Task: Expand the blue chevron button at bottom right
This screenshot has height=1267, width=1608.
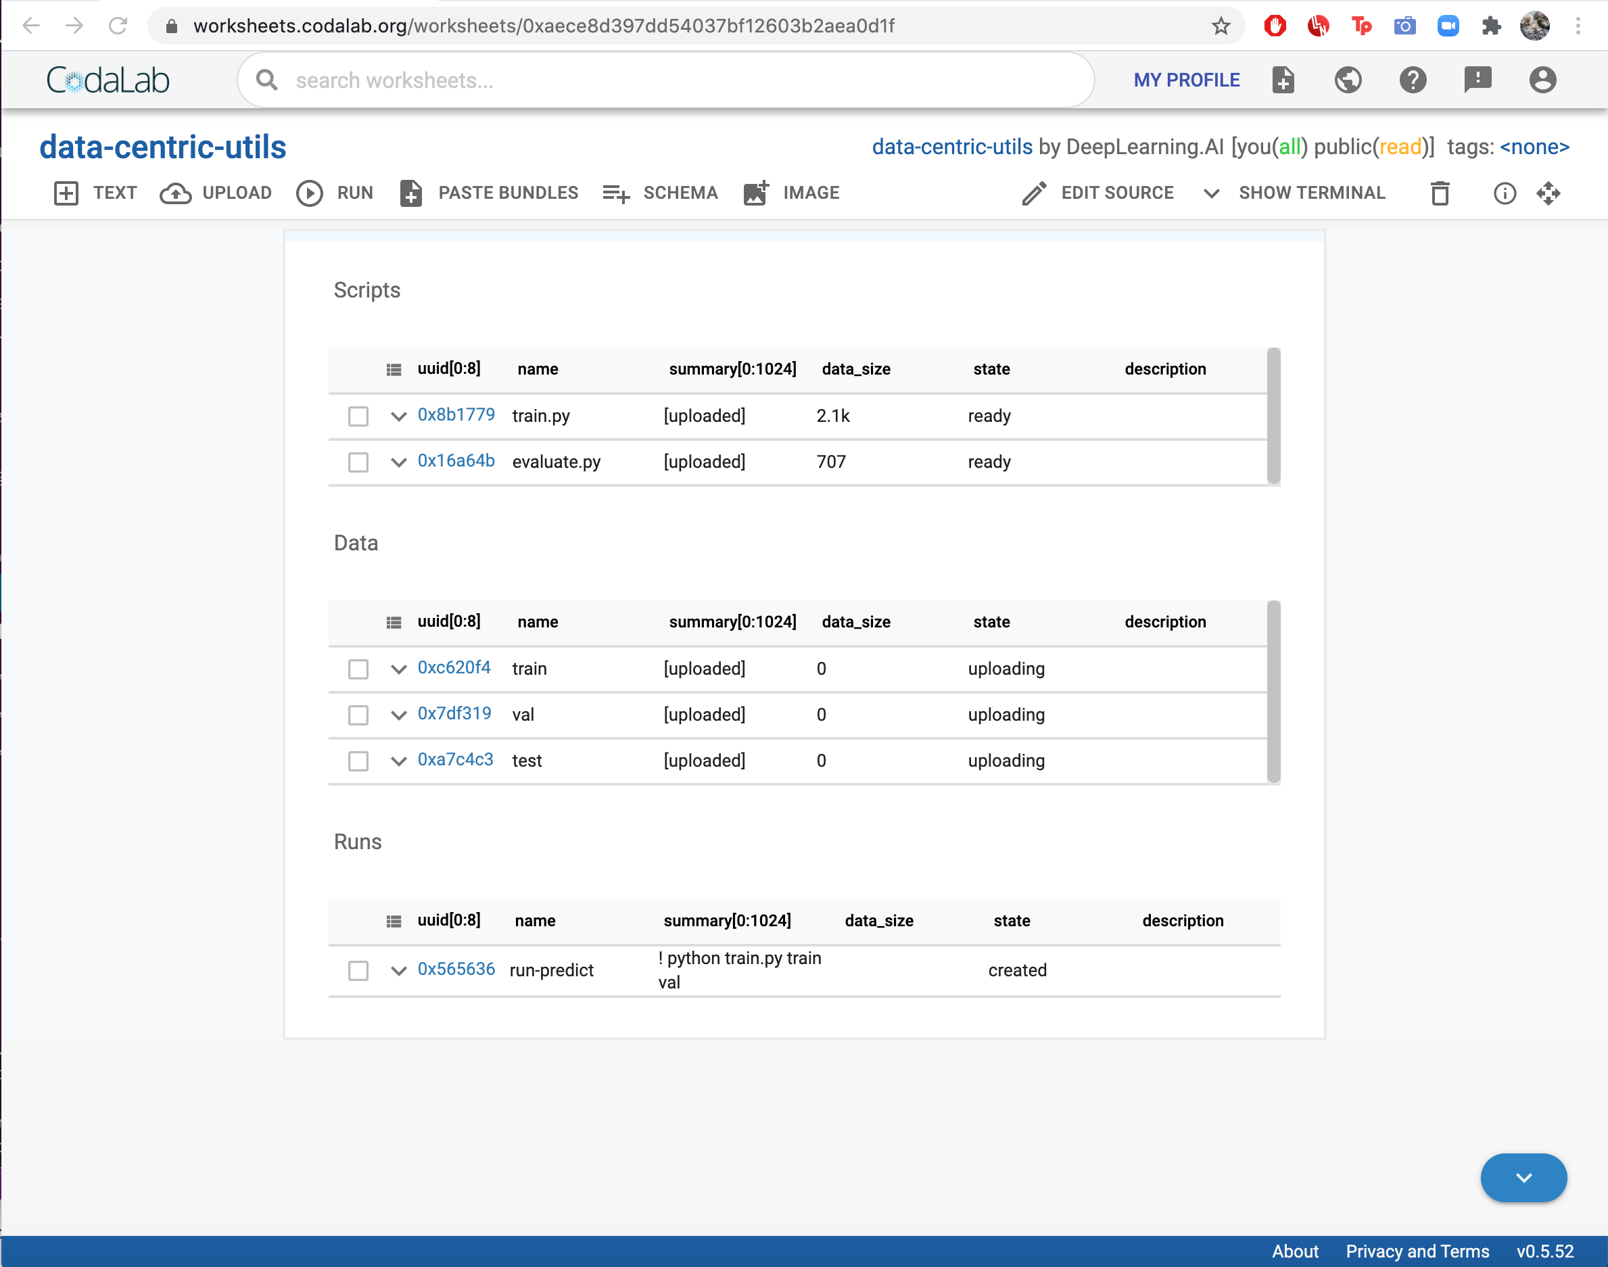Action: point(1524,1177)
